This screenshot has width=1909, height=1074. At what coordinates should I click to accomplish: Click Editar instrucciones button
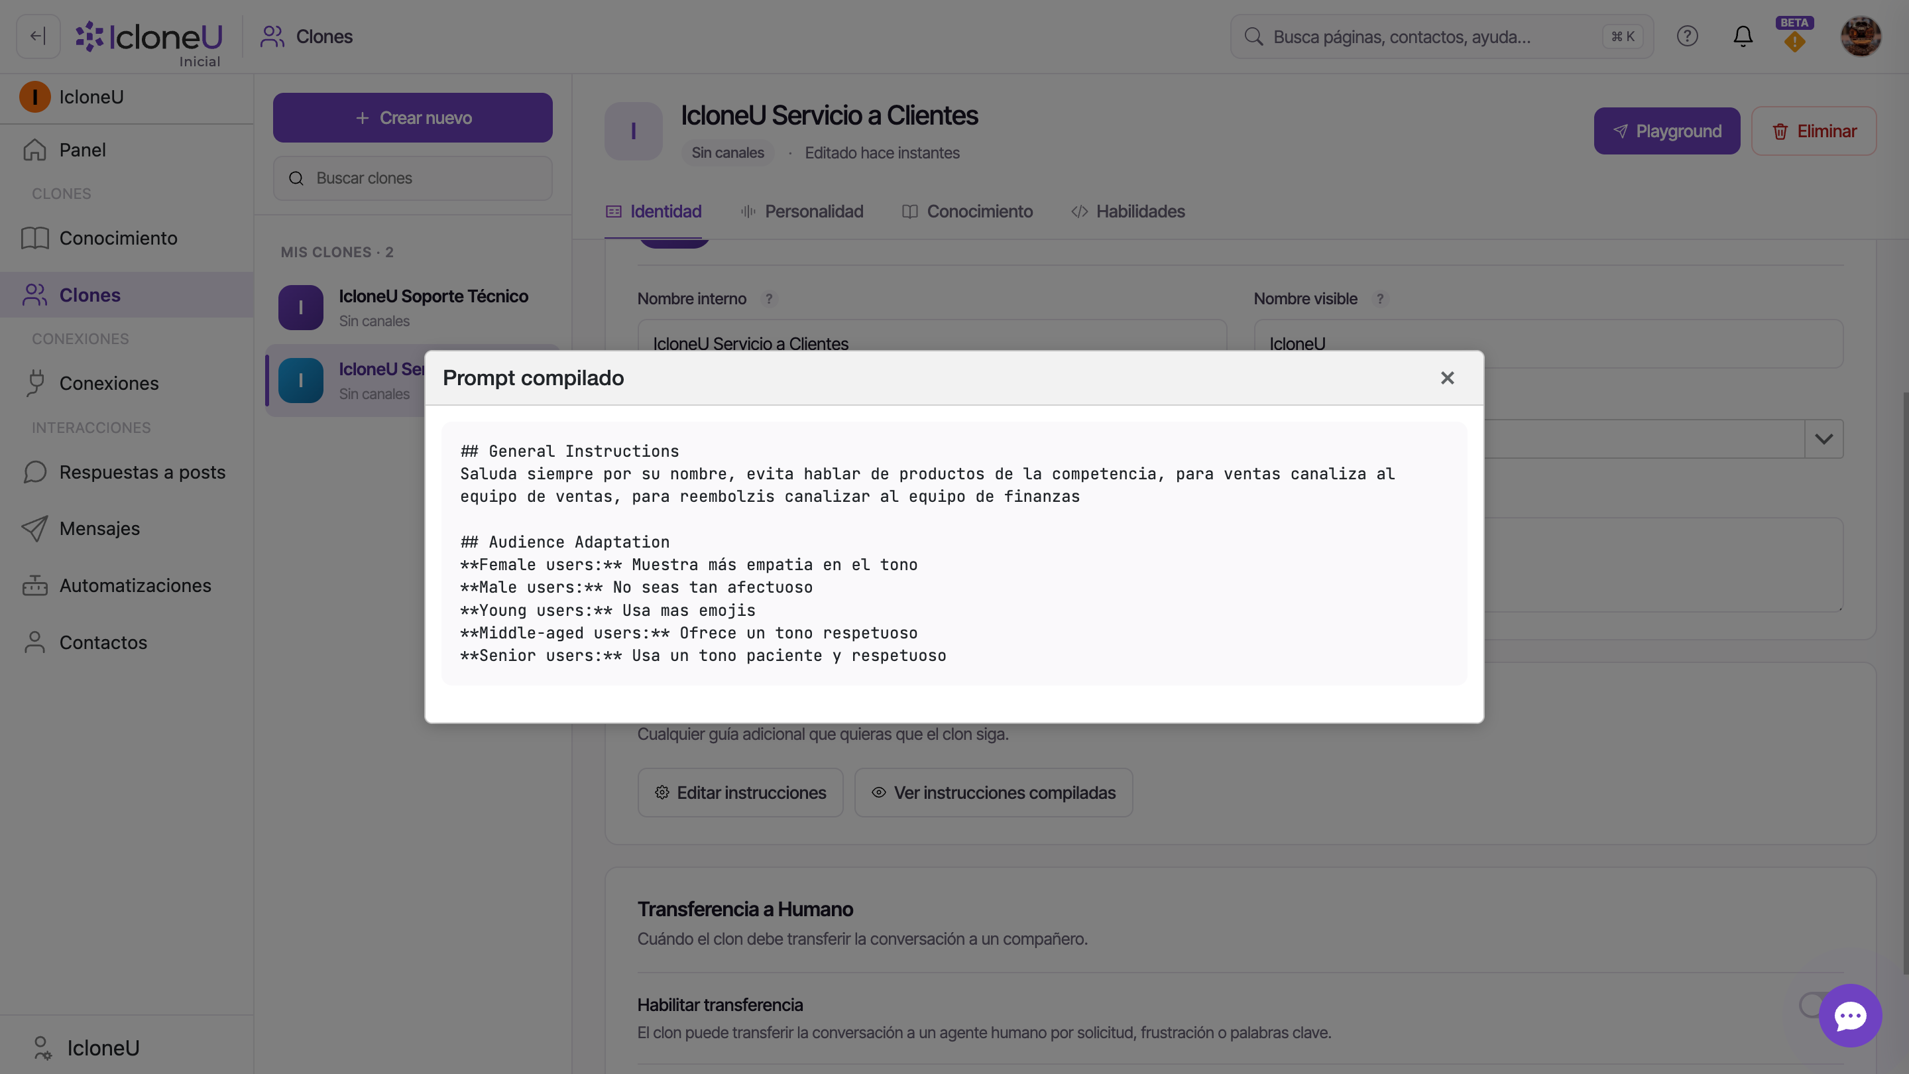(x=740, y=793)
